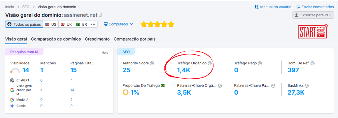Click the globe icon next to Authority Score
The image size is (338, 118).
click(152, 63)
